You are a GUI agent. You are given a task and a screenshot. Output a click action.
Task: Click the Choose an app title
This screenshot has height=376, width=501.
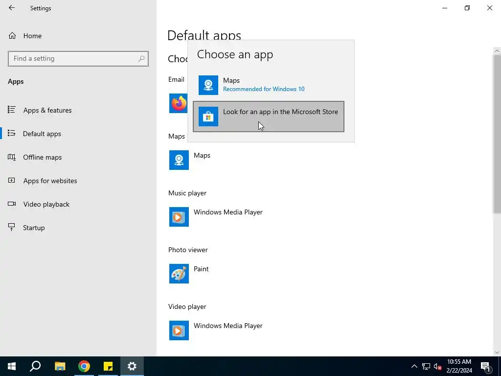[235, 54]
